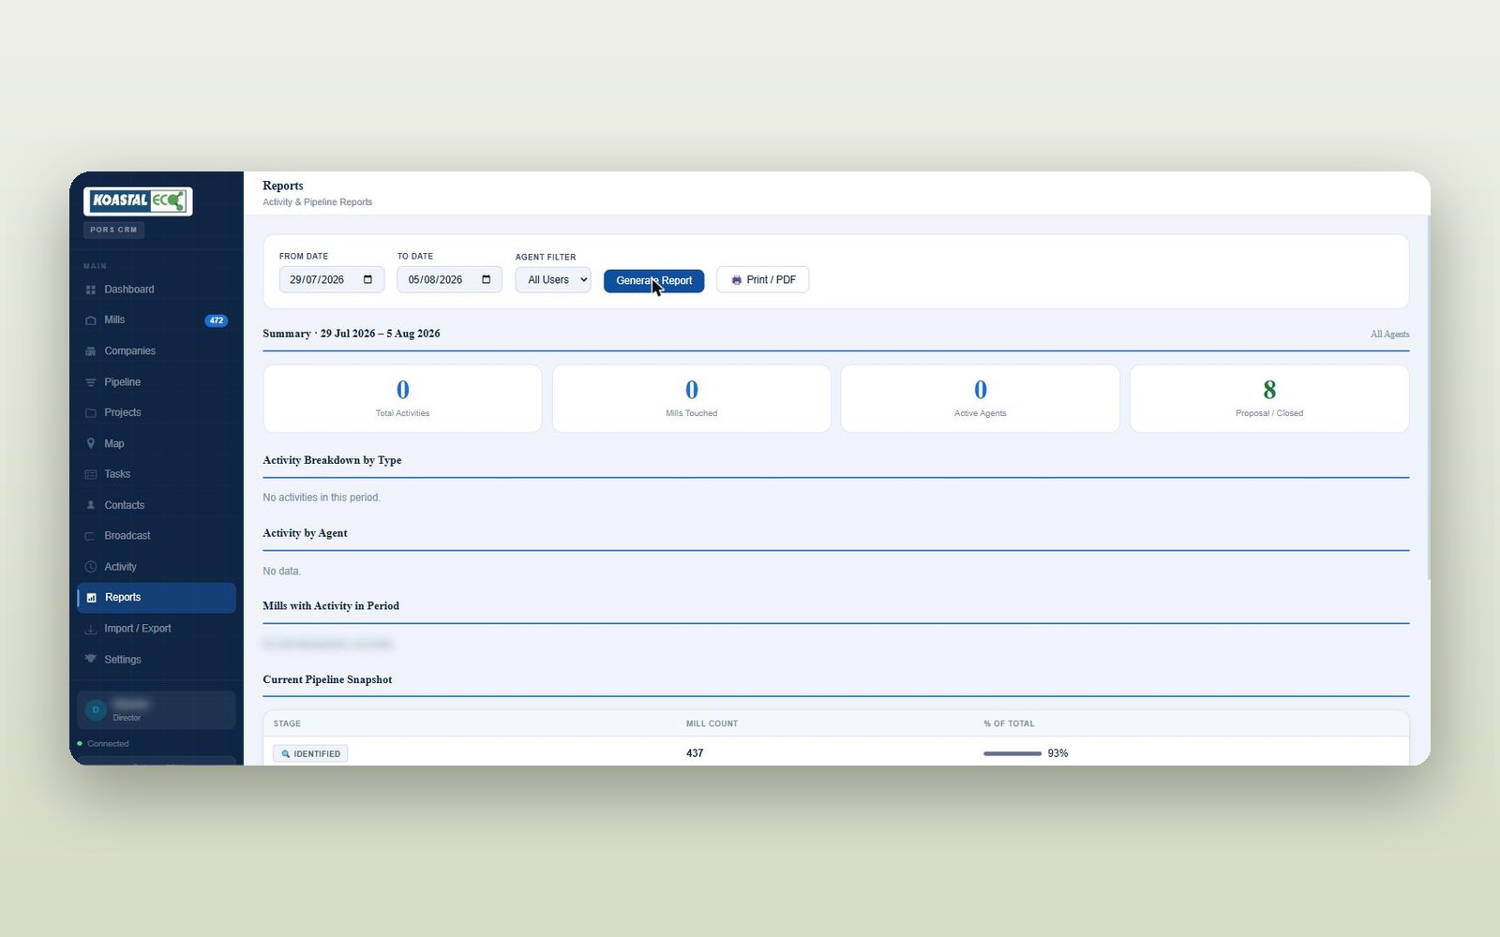This screenshot has height=937, width=1500.
Task: Open Dashboard grid icon in sidebar
Action: point(91,290)
